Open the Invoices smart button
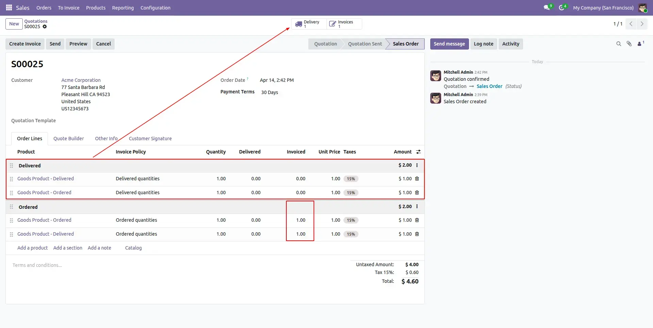Viewport: 653px width, 328px height. click(344, 24)
